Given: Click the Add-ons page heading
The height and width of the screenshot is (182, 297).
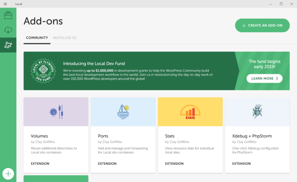Looking at the screenshot, I should [43, 21].
